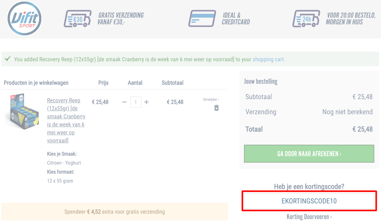Click the green success checkmark icon

pos(8,59)
